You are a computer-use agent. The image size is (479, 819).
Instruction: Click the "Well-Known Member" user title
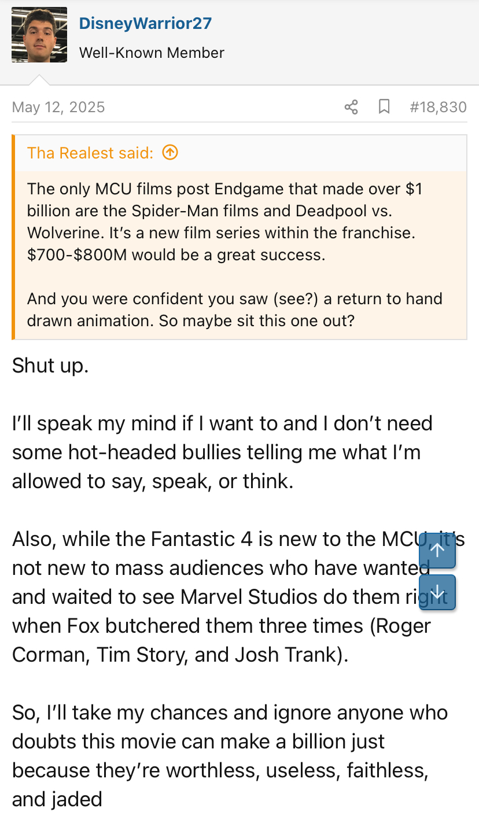tap(152, 53)
